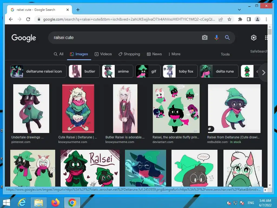Open the Shopping tab
This screenshot has width=277, height=208.
click(129, 54)
